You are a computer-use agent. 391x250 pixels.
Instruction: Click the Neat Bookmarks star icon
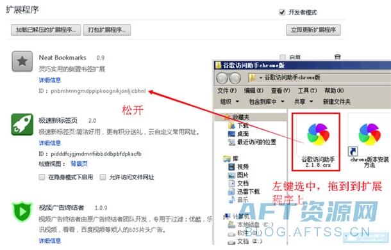(x=22, y=61)
